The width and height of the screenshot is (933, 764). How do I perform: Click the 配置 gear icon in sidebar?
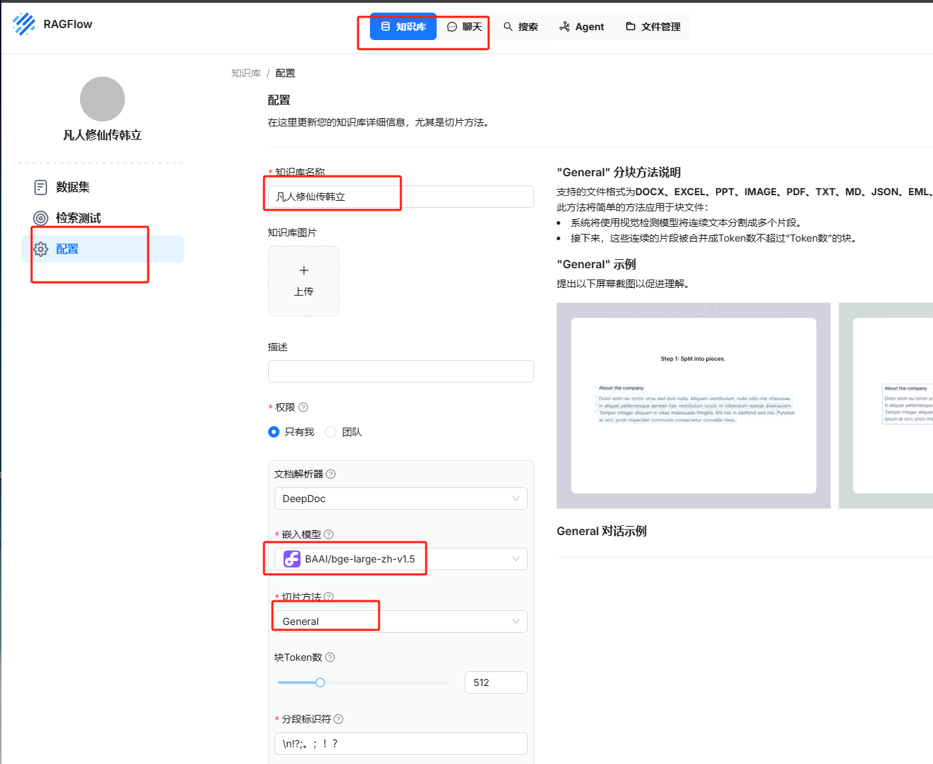(41, 249)
